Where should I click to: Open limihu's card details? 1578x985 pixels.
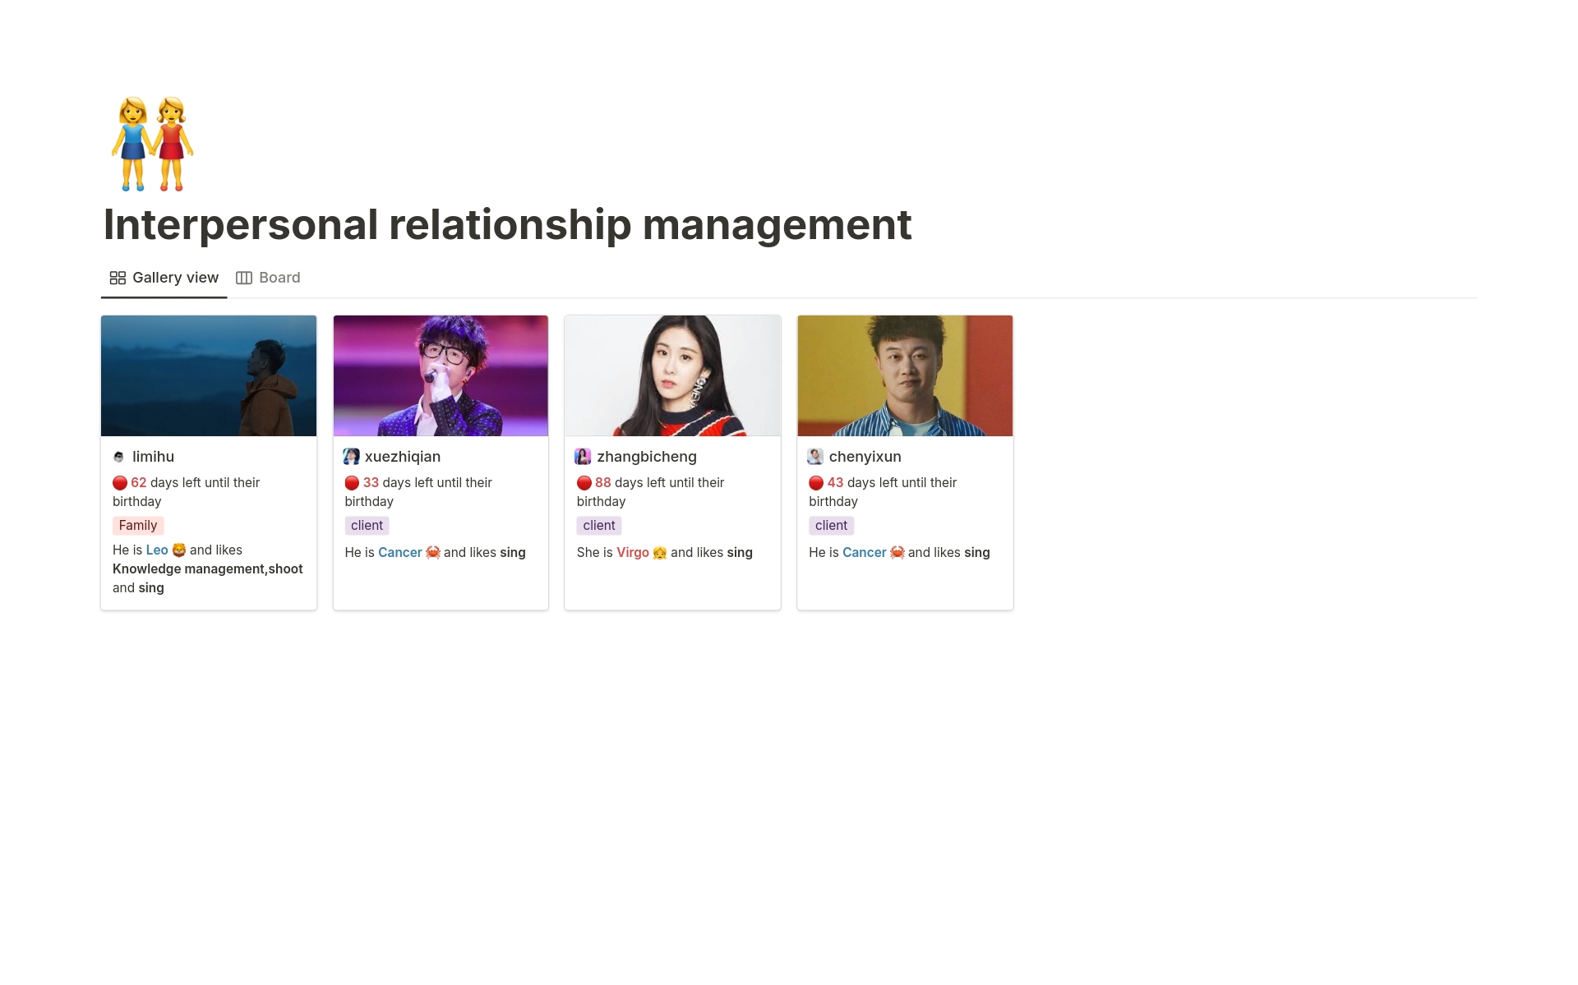pos(208,375)
